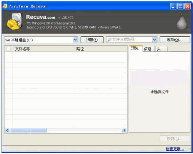The image size is (193, 154).
Task: Sort by the 路径 column header
Action: pyautogui.click(x=100, y=49)
